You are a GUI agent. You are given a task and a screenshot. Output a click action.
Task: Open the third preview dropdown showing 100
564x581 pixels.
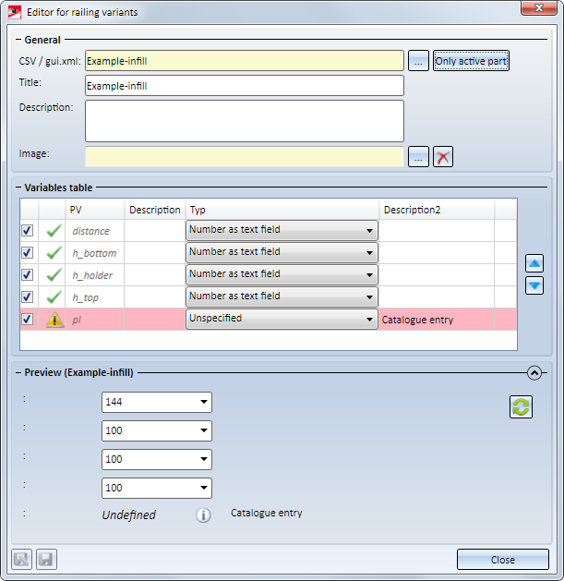tap(157, 488)
